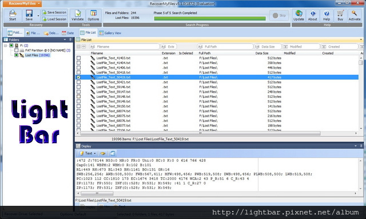Screen dimensions: 366x219
Task: Sort by Is Deleted column header
Action: pos(186,53)
